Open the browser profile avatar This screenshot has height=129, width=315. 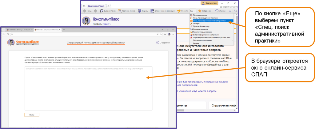pyautogui.click(x=169, y=34)
